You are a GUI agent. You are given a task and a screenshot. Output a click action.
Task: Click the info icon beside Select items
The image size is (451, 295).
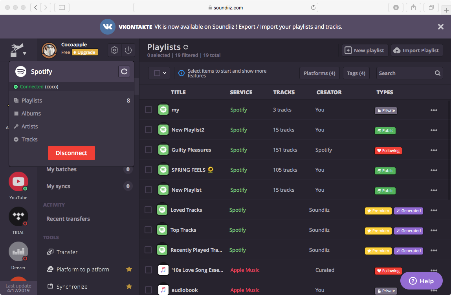181,73
